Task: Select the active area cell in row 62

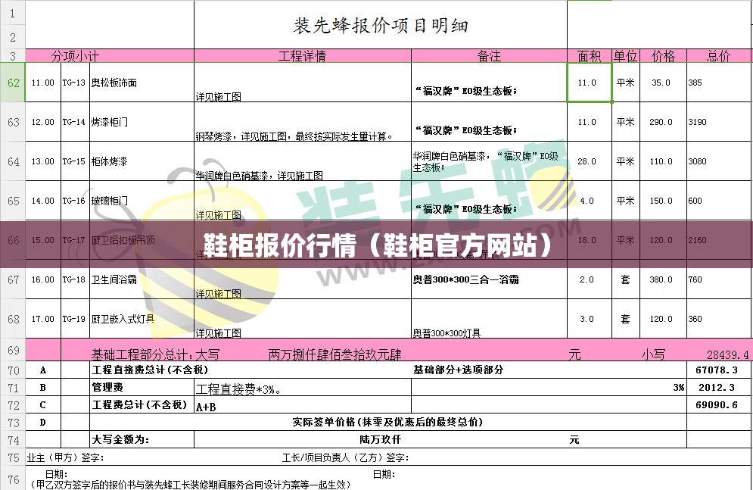Action: (x=590, y=83)
